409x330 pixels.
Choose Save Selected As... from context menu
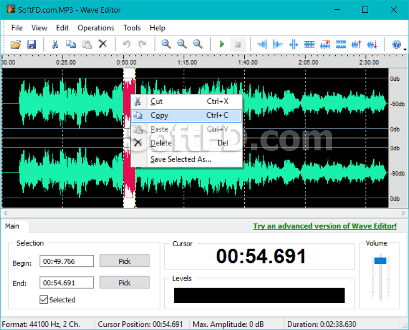[186, 159]
